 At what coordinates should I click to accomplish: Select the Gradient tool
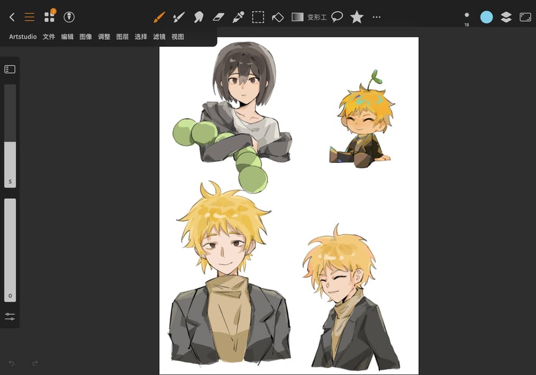tap(298, 17)
